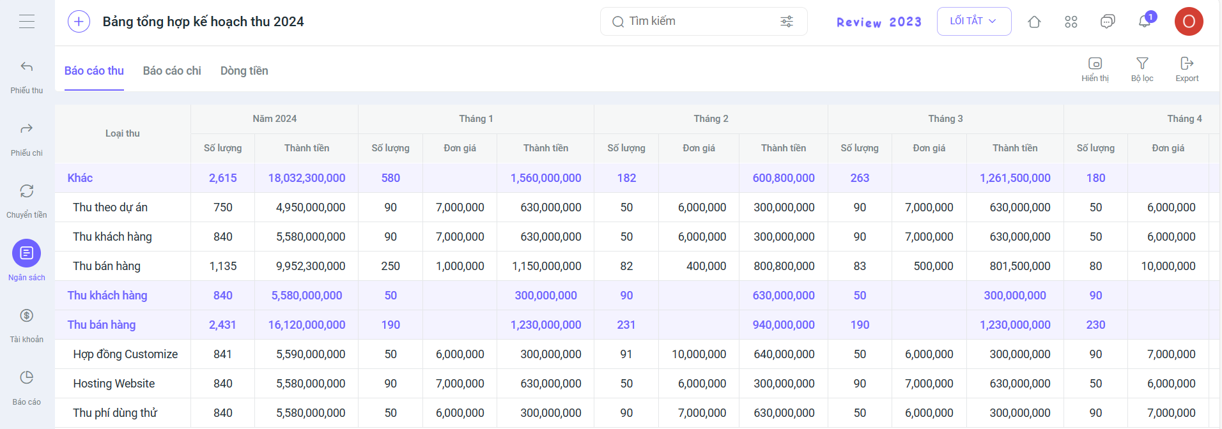
Task: Select the Chuyển tiền sidebar icon
Action: (27, 192)
